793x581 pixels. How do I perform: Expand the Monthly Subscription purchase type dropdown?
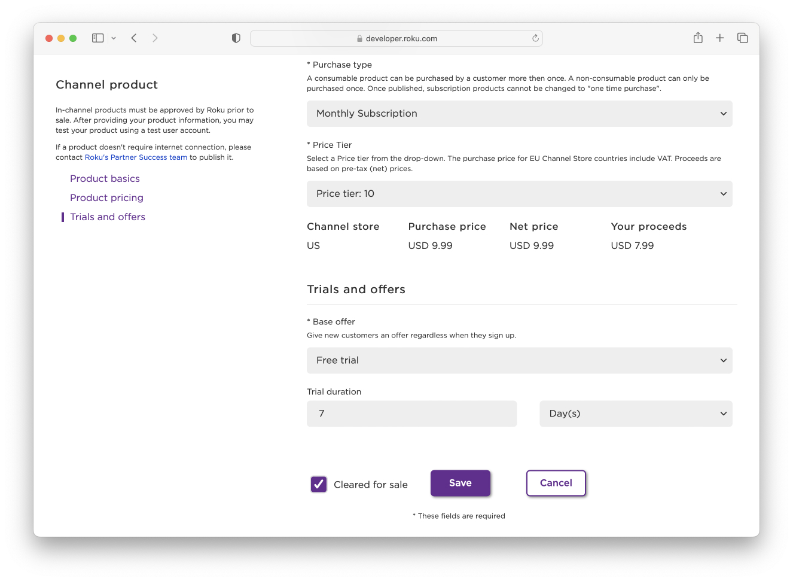tap(519, 114)
